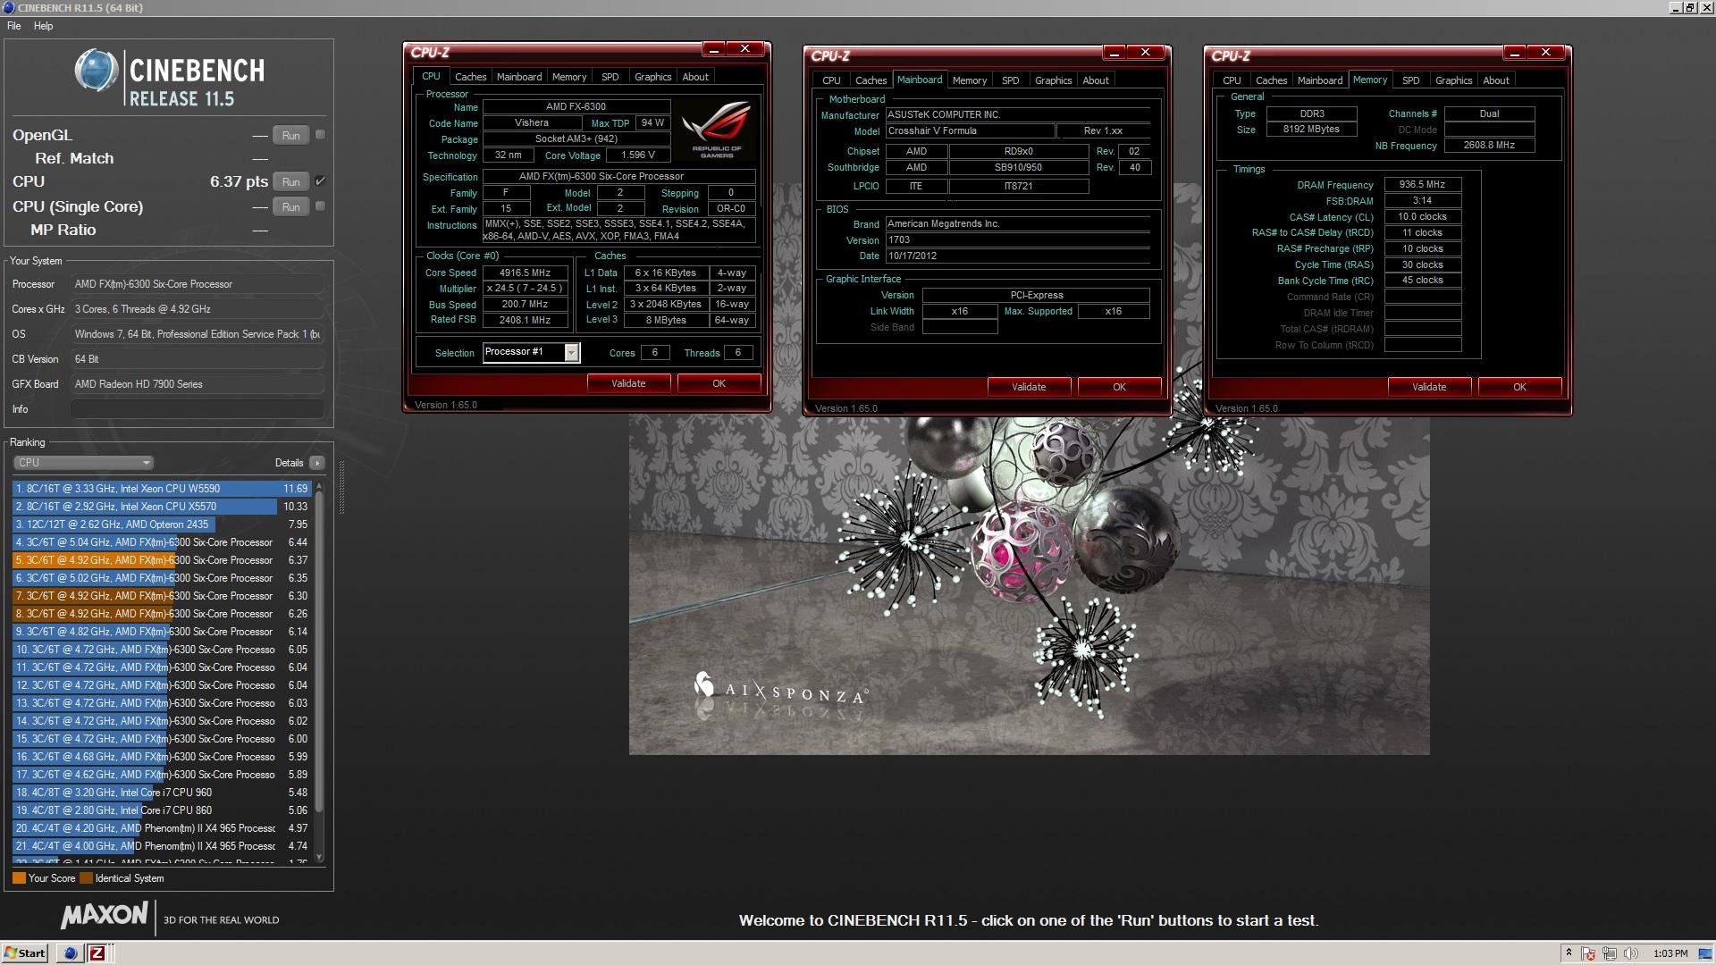Select ranking row Intel Xeon CPU X5570
This screenshot has height=965, width=1716.
coord(162,507)
